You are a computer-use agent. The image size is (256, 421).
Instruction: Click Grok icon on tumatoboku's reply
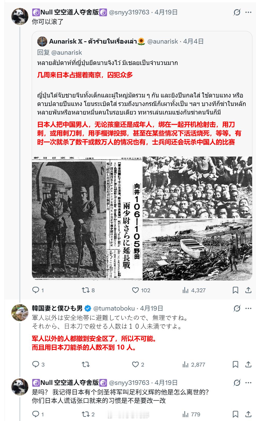pos(237,308)
